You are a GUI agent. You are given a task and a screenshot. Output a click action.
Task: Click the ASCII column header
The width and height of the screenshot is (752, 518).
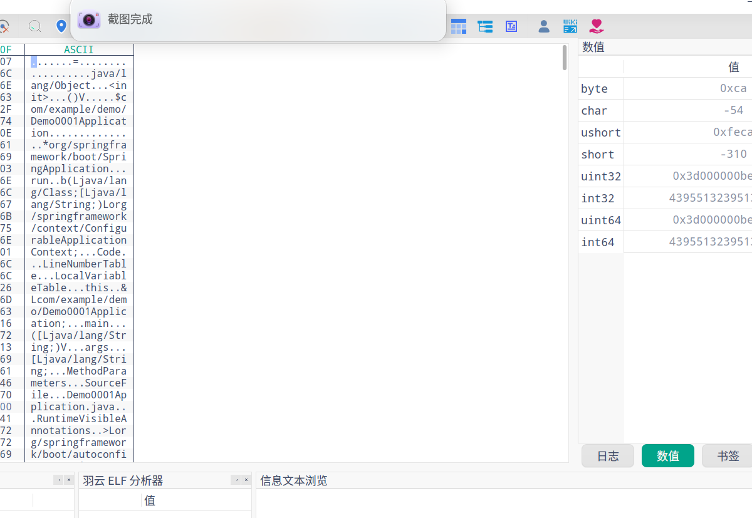click(79, 49)
